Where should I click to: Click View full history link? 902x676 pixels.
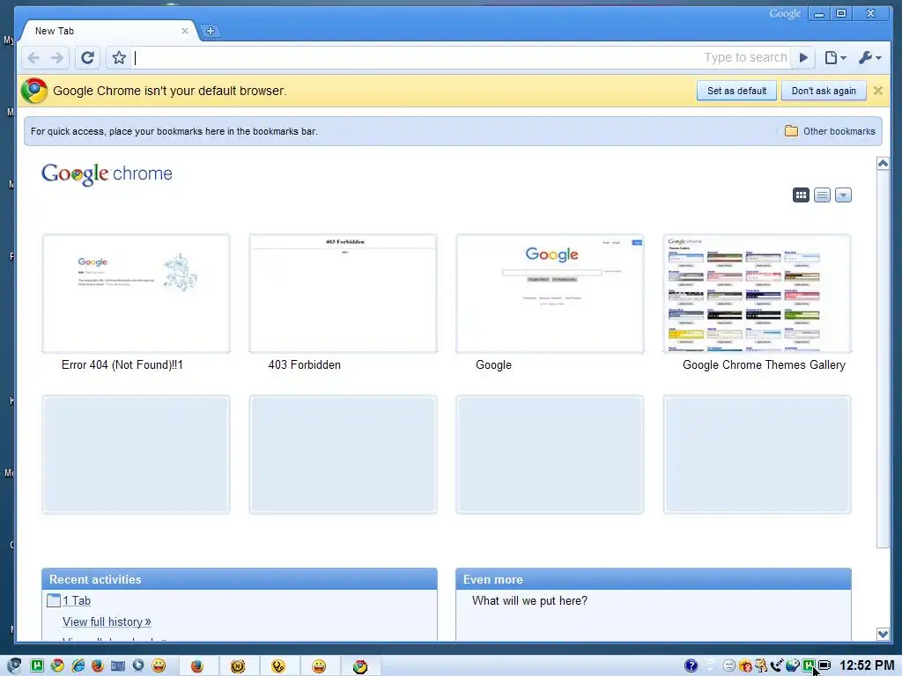point(107,622)
